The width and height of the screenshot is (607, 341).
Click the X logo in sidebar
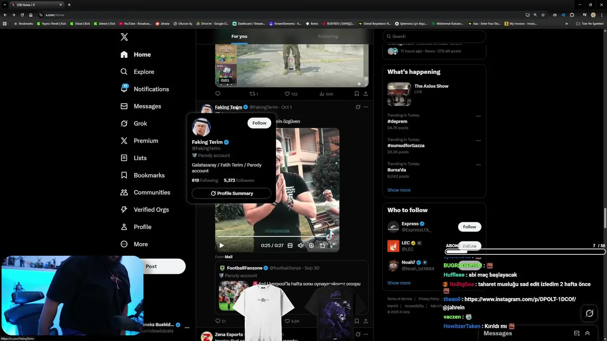124,37
